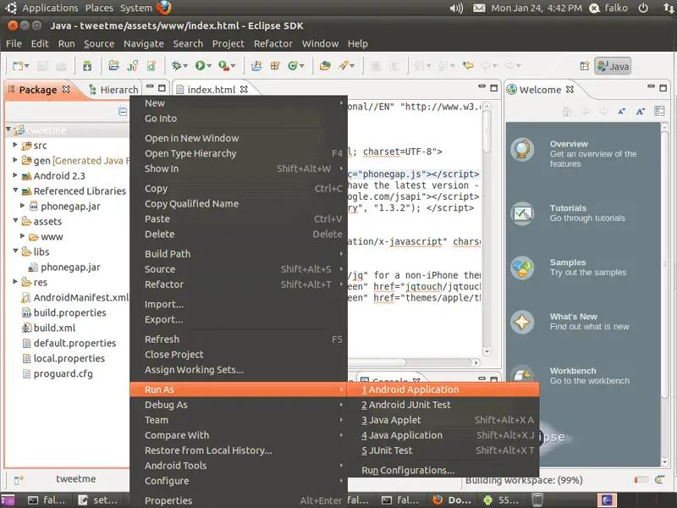Click the New Java Package toolbar icon

(x=275, y=66)
